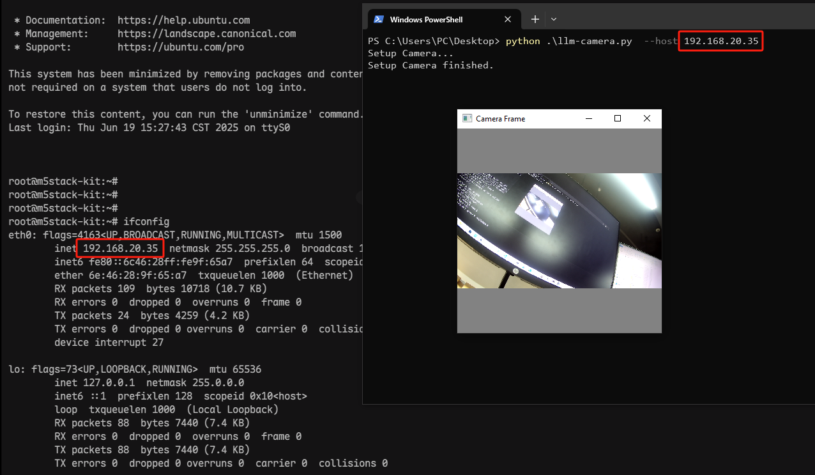The height and width of the screenshot is (475, 815).
Task: Click the 'lo: flags=73' interface header
Action: tap(135, 370)
